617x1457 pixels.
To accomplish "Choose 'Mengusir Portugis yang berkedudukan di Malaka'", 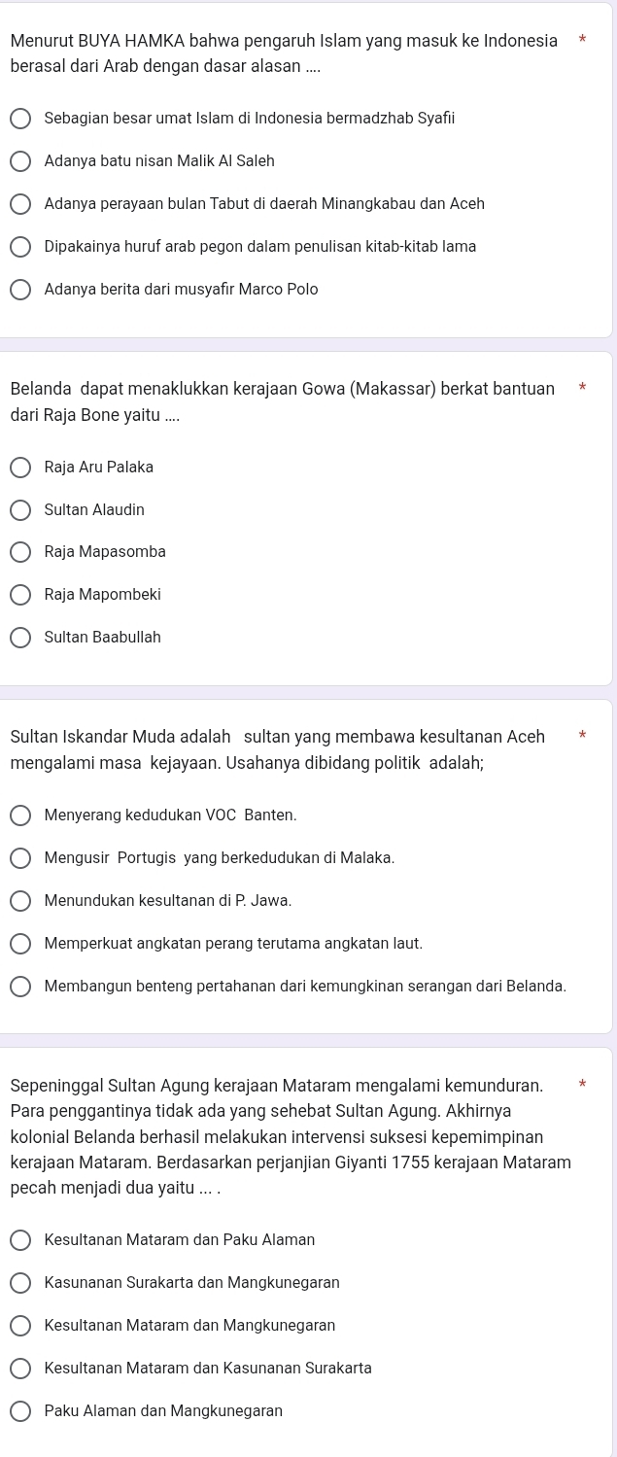I will pos(20,858).
